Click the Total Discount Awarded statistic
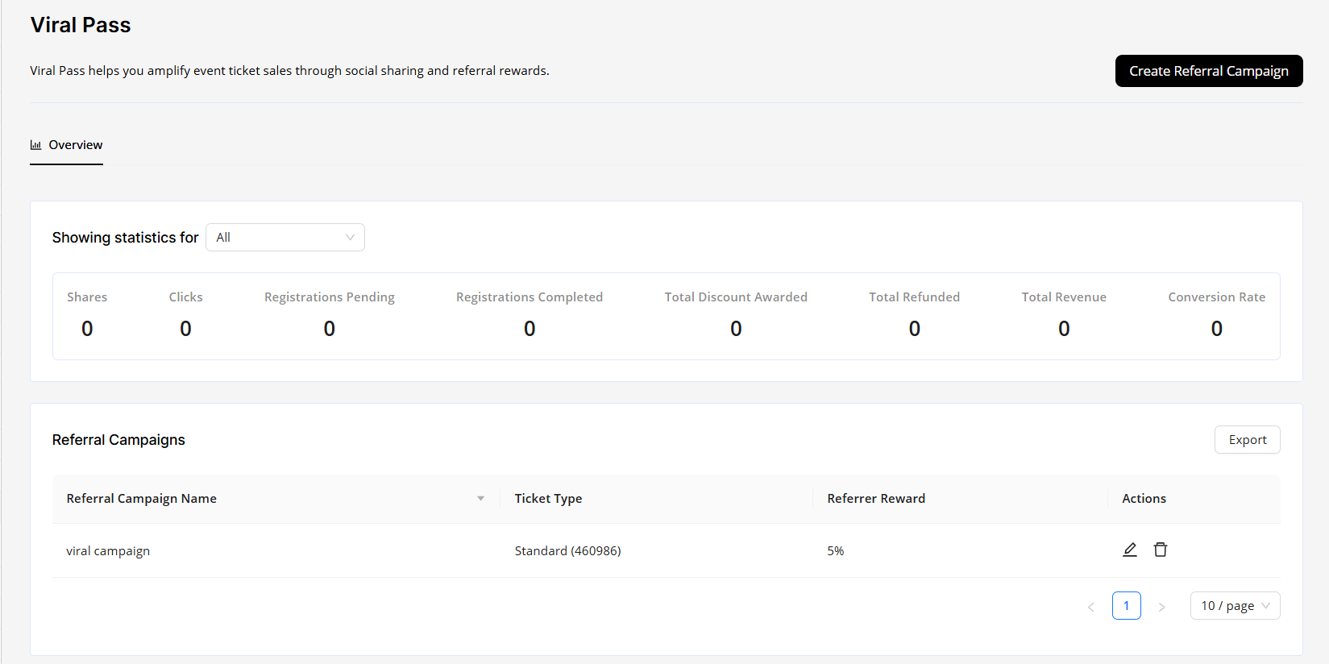Image resolution: width=1329 pixels, height=664 pixels. 736,315
